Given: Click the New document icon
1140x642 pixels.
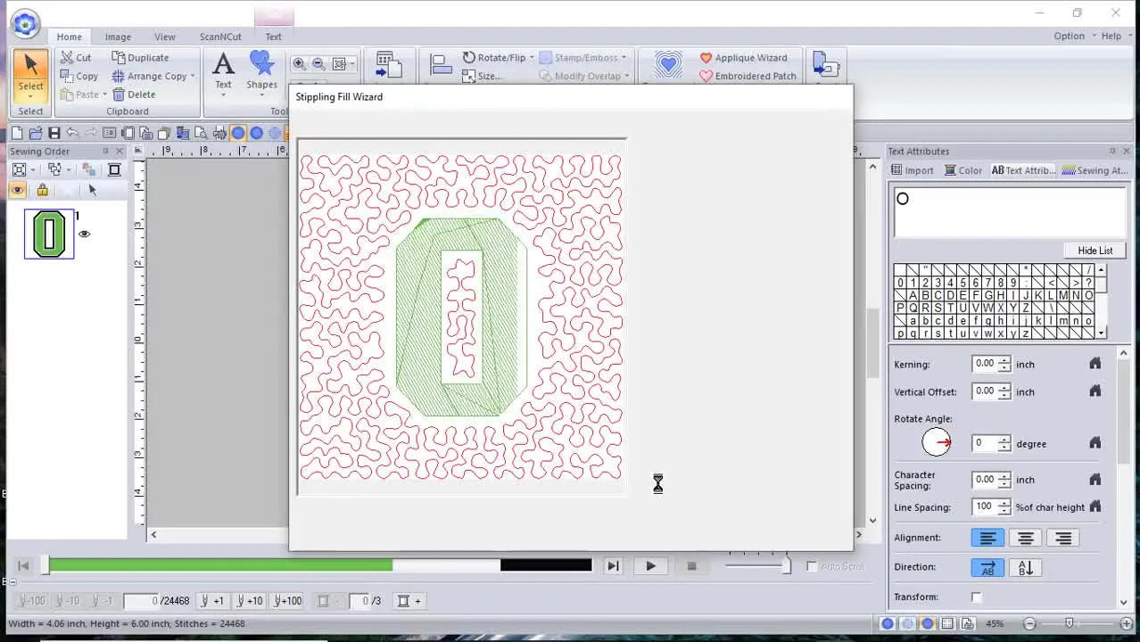Looking at the screenshot, I should pyautogui.click(x=17, y=133).
